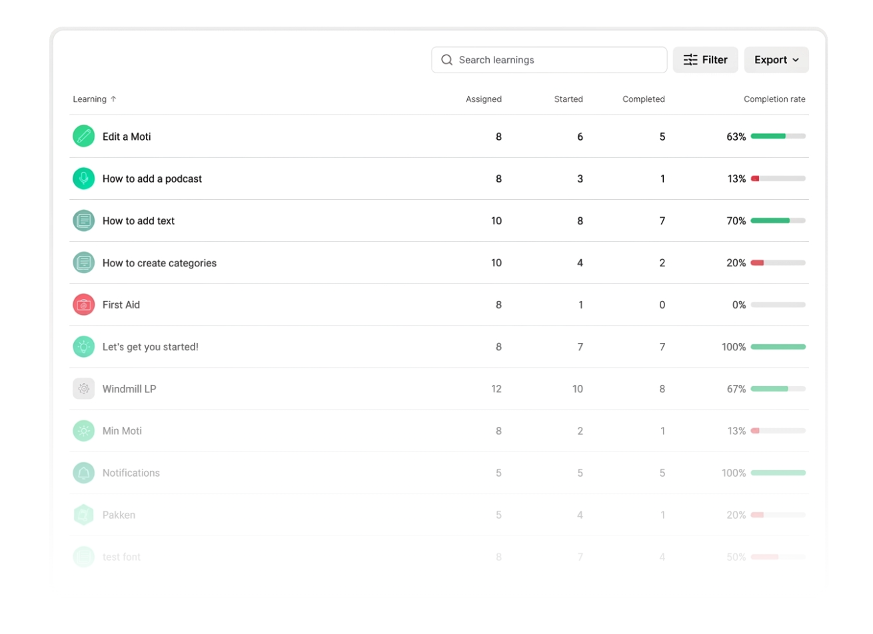Image resolution: width=873 pixels, height=634 pixels.
Task: Open the Min Moti learning
Action: [122, 431]
